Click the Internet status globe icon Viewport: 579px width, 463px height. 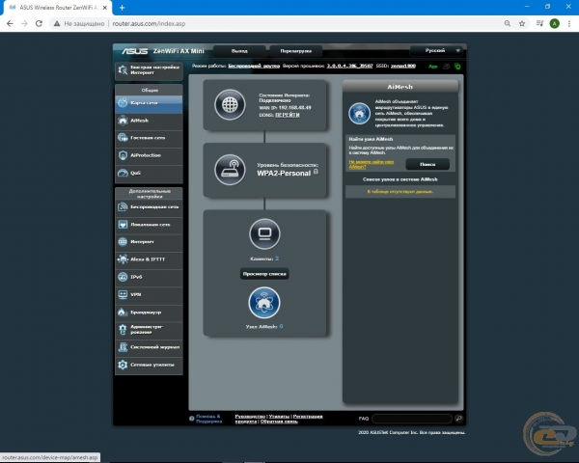pyautogui.click(x=230, y=104)
